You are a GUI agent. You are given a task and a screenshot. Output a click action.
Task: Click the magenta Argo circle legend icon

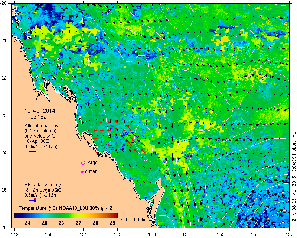click(x=83, y=163)
